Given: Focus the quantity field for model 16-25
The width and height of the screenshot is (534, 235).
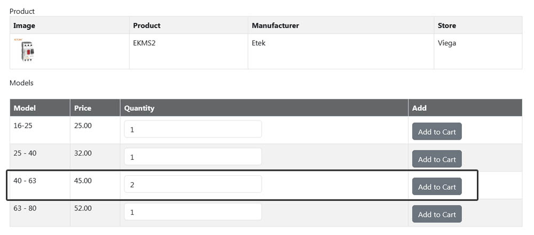Looking at the screenshot, I should coord(193,129).
